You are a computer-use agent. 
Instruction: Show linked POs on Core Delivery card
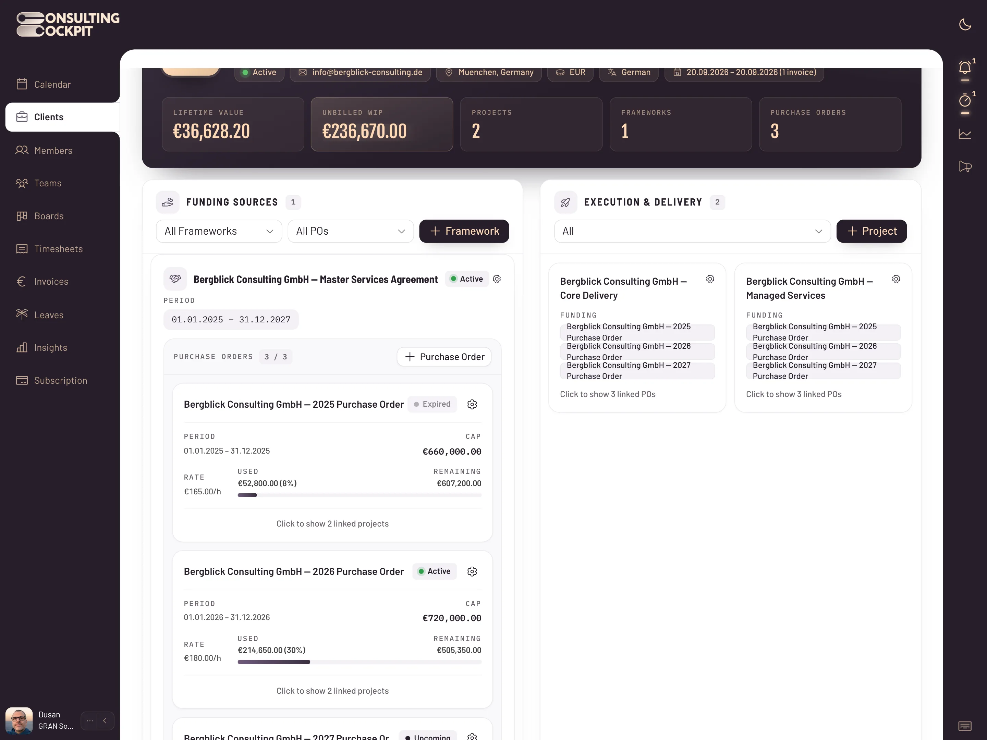click(608, 394)
